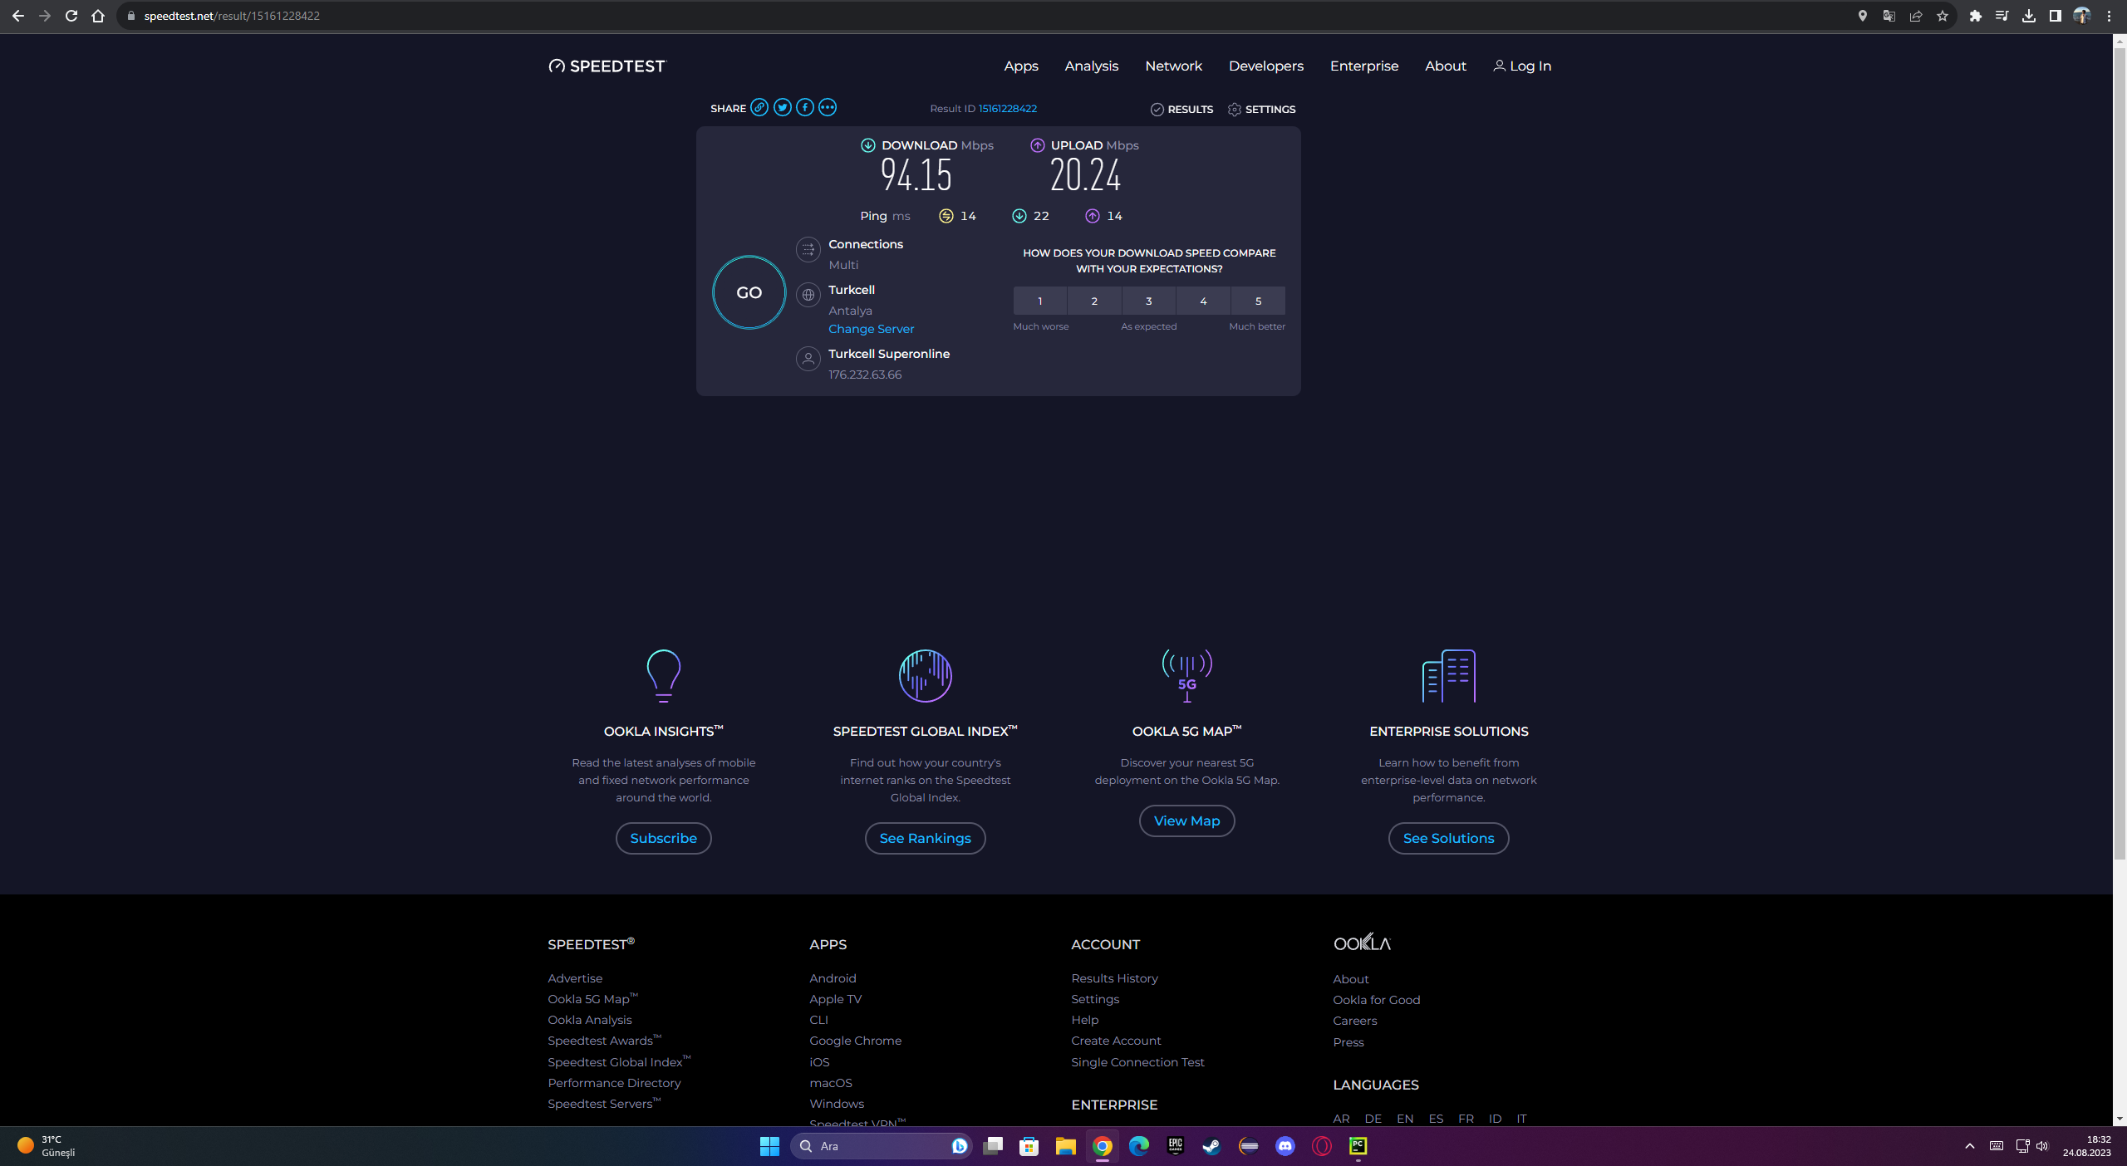
Task: Click Chrome bookmark star icon
Action: tap(1942, 16)
